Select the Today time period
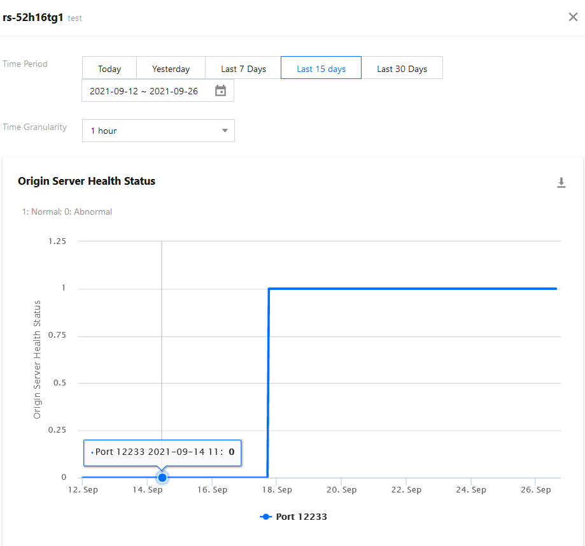The height and width of the screenshot is (546, 585). coord(109,69)
